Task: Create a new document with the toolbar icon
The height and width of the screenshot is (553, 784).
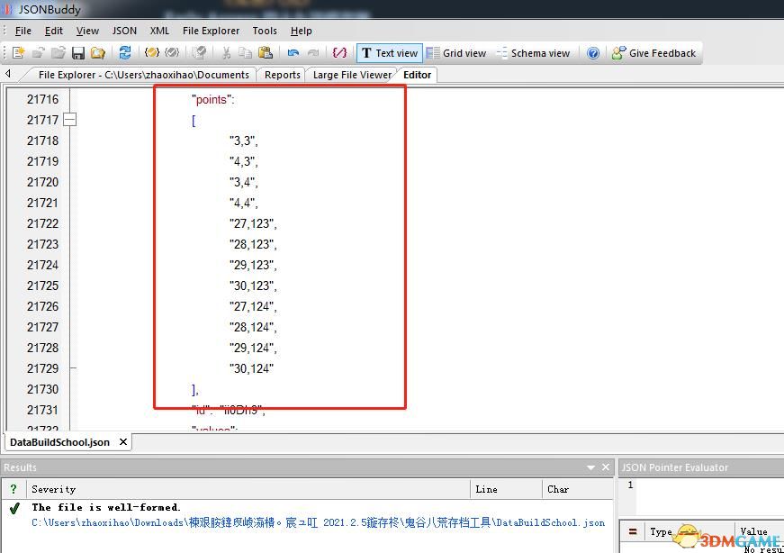Action: pyautogui.click(x=19, y=52)
